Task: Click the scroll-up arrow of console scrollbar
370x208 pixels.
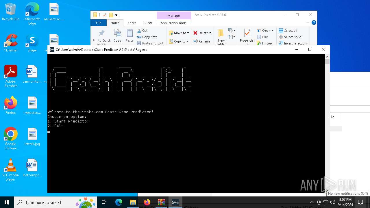Action: coord(327,56)
